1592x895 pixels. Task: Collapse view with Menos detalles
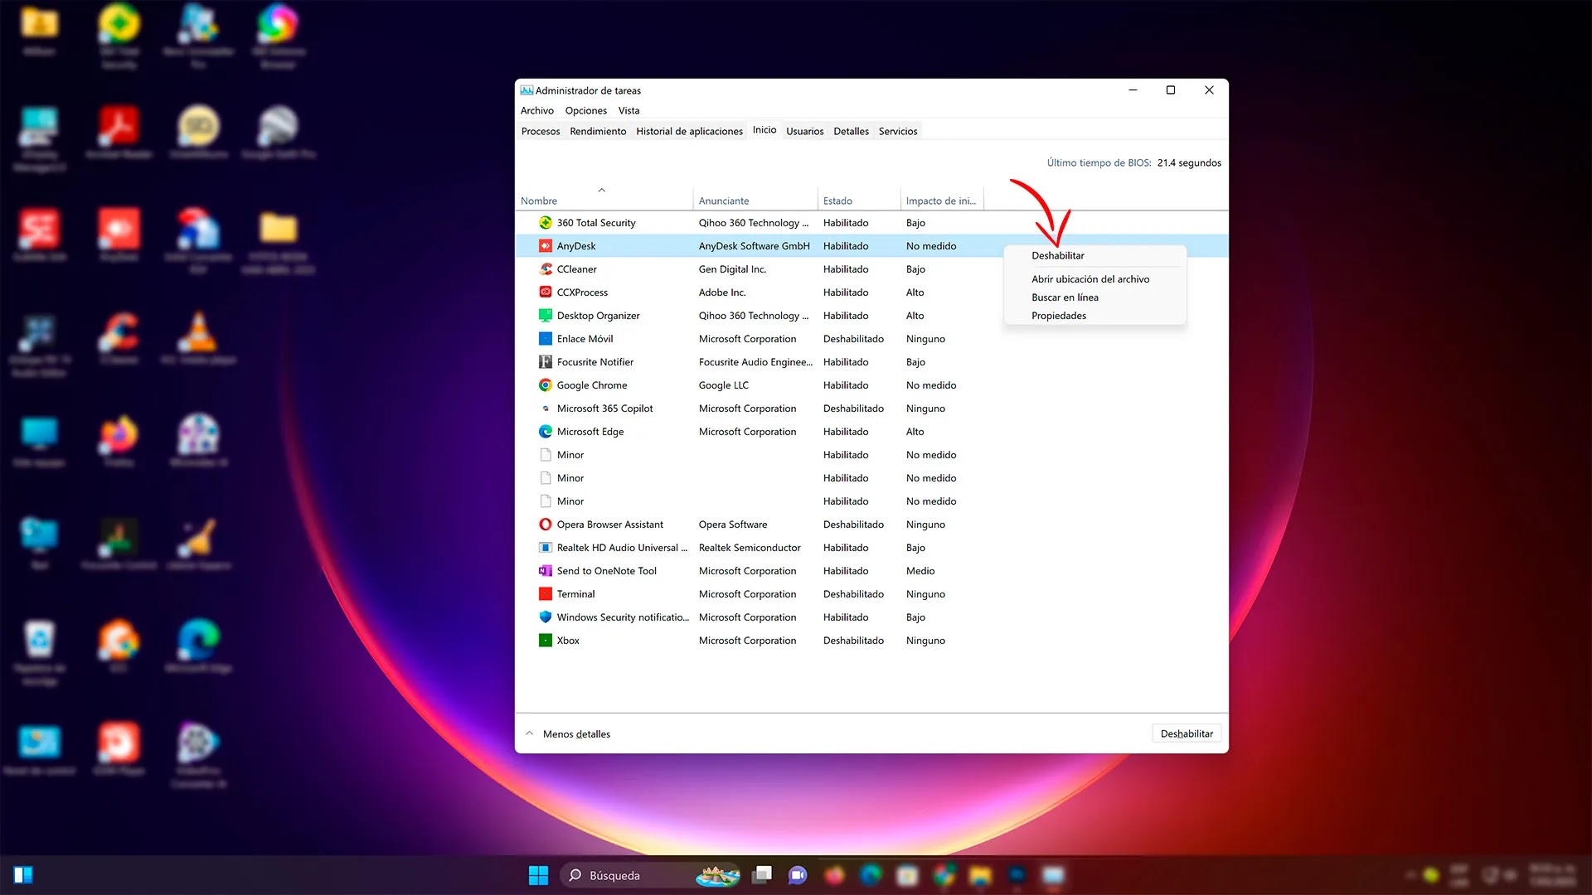tap(568, 734)
